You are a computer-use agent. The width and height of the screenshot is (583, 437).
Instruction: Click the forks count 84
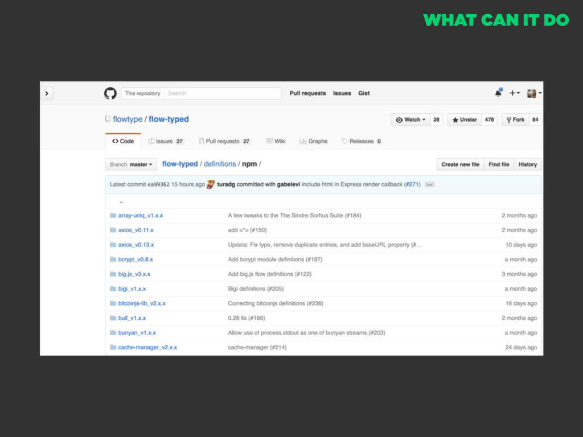[x=535, y=119]
